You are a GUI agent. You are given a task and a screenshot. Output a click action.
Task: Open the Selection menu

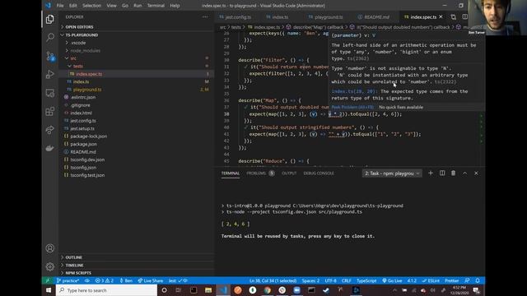click(x=91, y=6)
